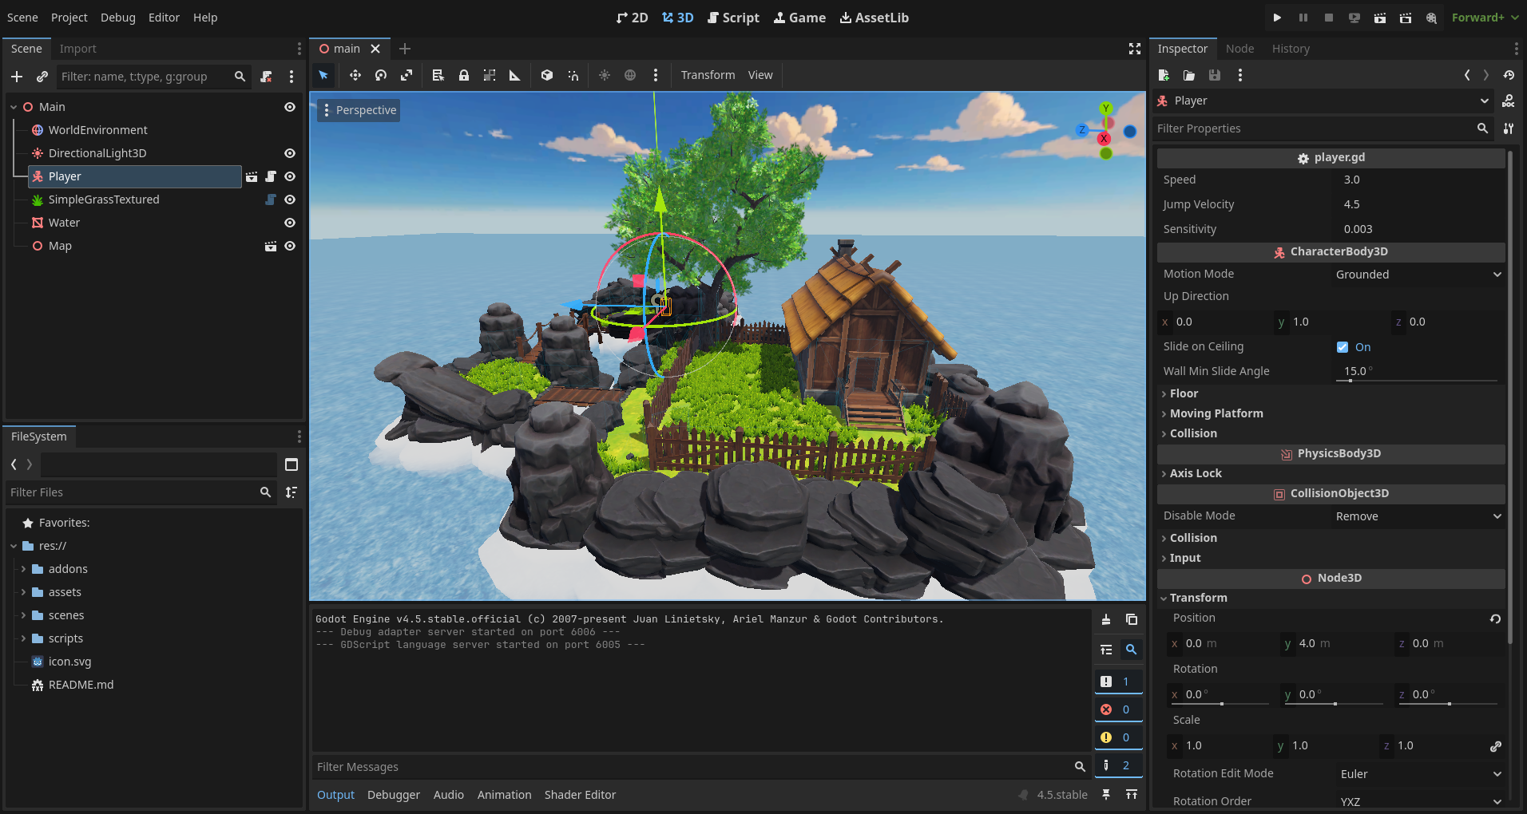Toggle the preview environment icon

(x=630, y=75)
